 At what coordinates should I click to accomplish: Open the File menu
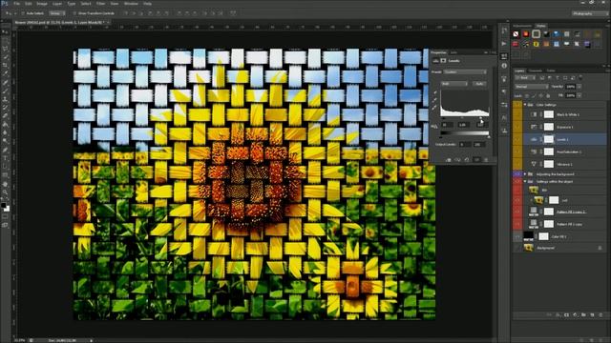[x=17, y=4]
